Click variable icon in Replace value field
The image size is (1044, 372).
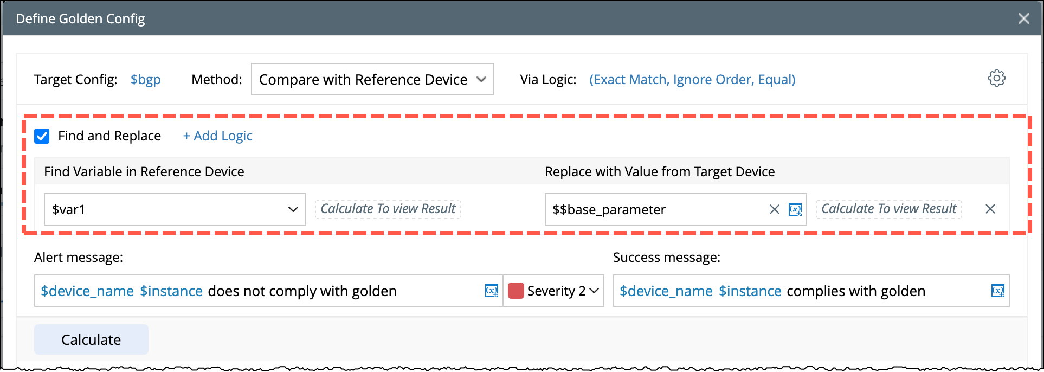point(795,209)
